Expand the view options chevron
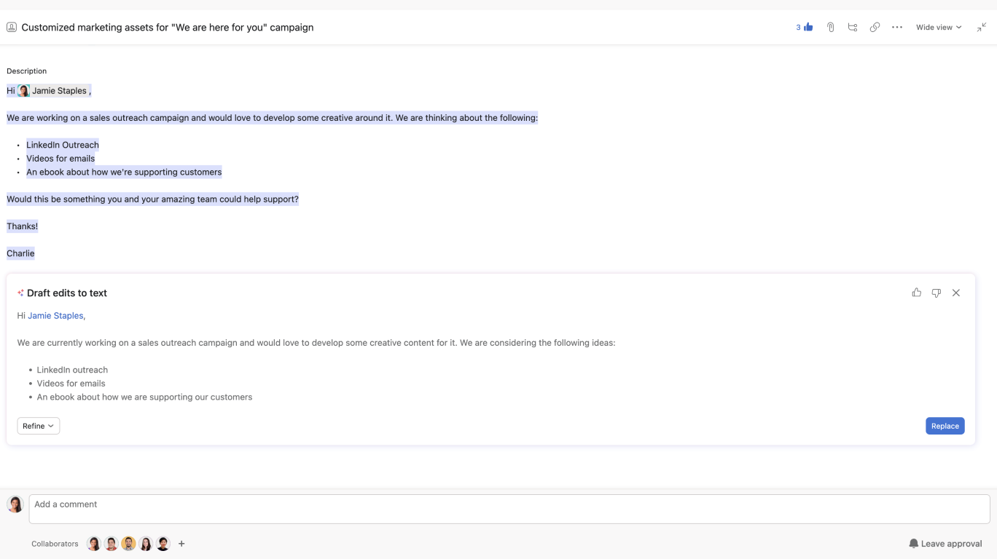The height and width of the screenshot is (559, 997). coord(957,27)
